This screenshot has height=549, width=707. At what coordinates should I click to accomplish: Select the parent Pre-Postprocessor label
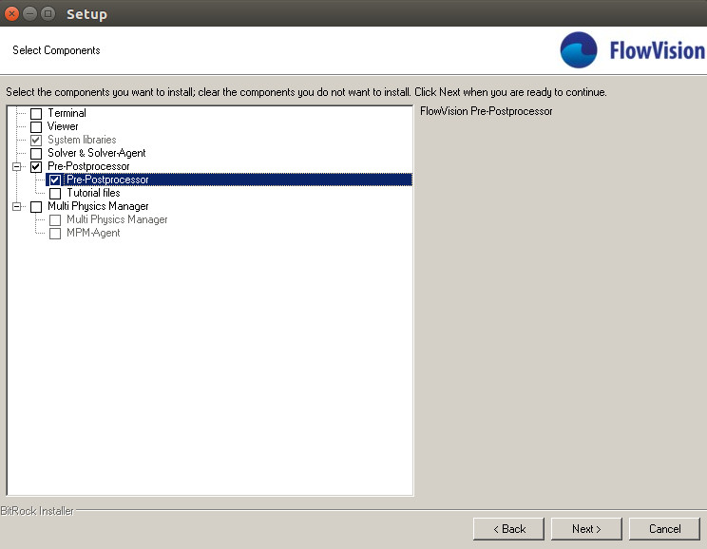click(x=88, y=166)
